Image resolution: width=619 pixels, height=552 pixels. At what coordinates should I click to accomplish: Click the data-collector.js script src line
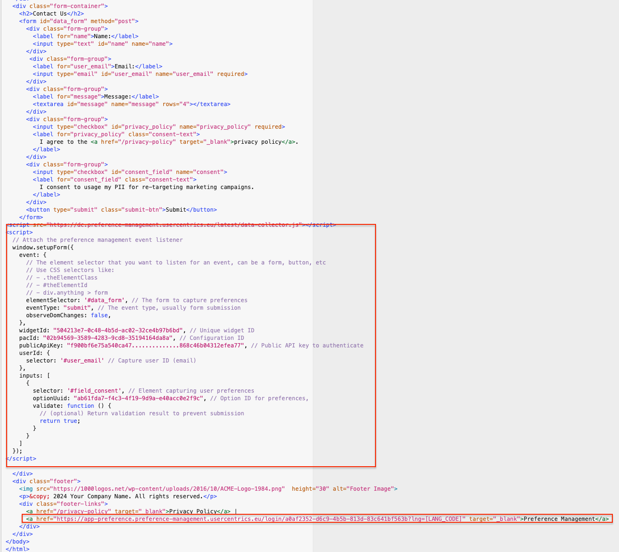(171, 225)
